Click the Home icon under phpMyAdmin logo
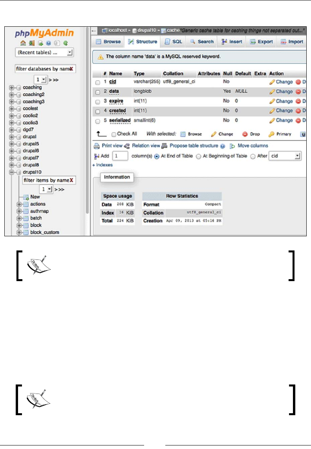The width and height of the screenshot is (311, 449). point(23,43)
